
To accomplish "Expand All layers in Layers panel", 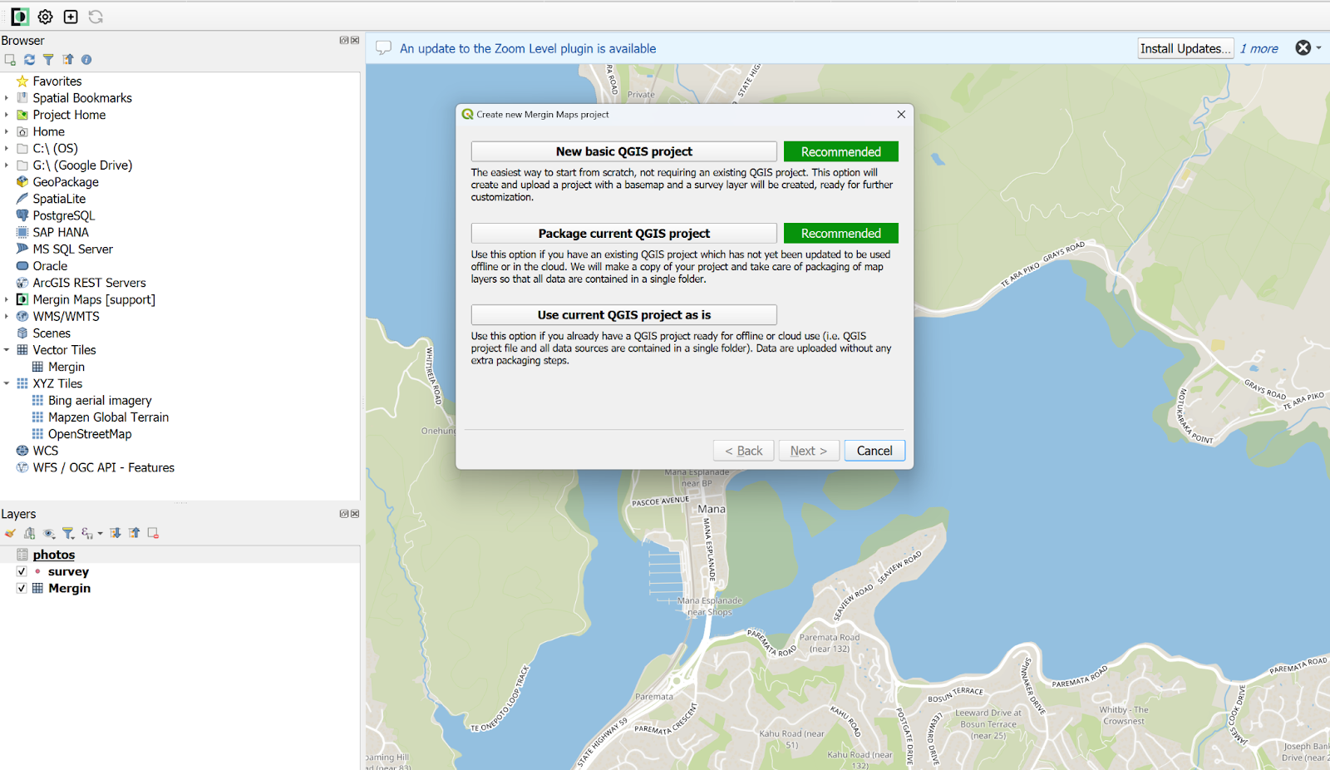I will point(116,533).
